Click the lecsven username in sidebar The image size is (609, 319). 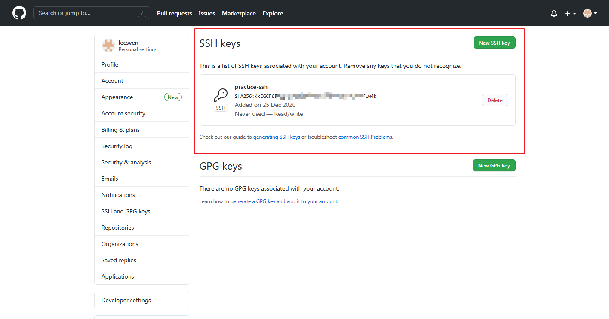tap(129, 43)
